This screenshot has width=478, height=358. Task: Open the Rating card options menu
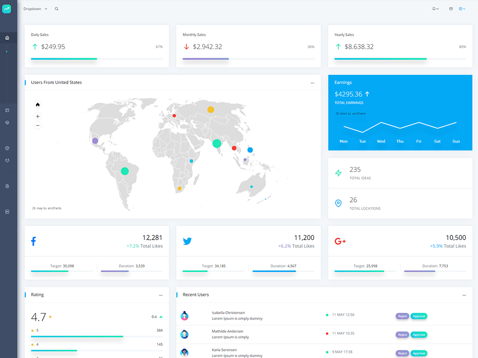pyautogui.click(x=161, y=295)
